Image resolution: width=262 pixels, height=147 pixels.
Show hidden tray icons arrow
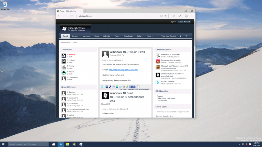point(239,144)
